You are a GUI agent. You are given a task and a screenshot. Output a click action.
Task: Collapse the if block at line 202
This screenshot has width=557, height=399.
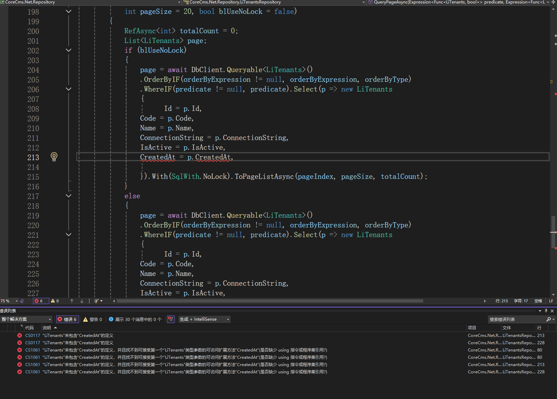tap(69, 50)
